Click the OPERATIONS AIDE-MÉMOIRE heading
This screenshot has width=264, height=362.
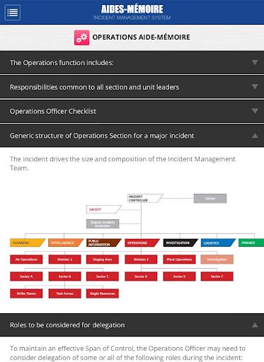(x=141, y=37)
